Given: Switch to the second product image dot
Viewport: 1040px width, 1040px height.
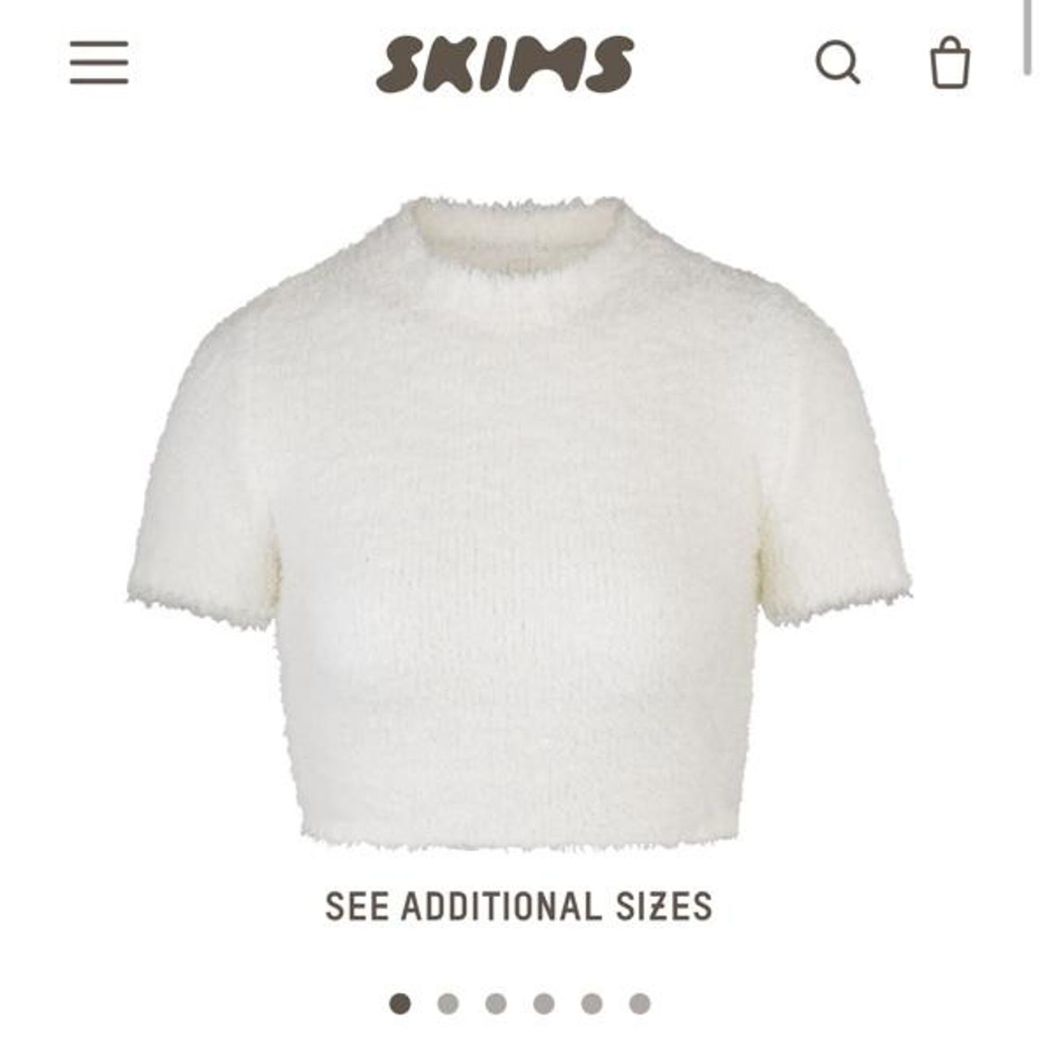Looking at the screenshot, I should coord(448,1003).
